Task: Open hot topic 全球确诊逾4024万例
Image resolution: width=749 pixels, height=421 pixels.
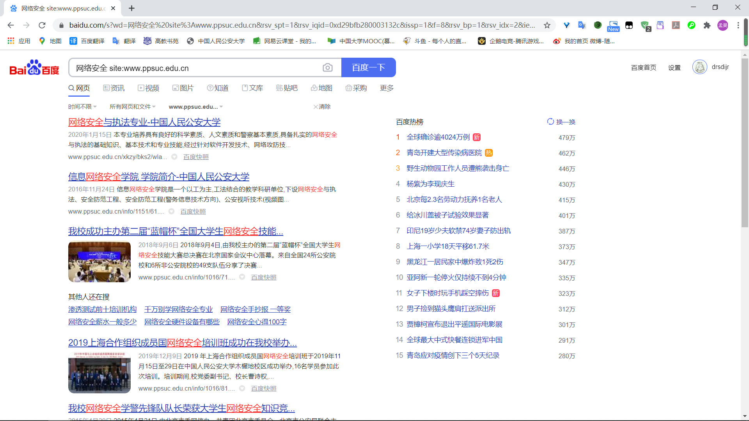Action: (438, 137)
